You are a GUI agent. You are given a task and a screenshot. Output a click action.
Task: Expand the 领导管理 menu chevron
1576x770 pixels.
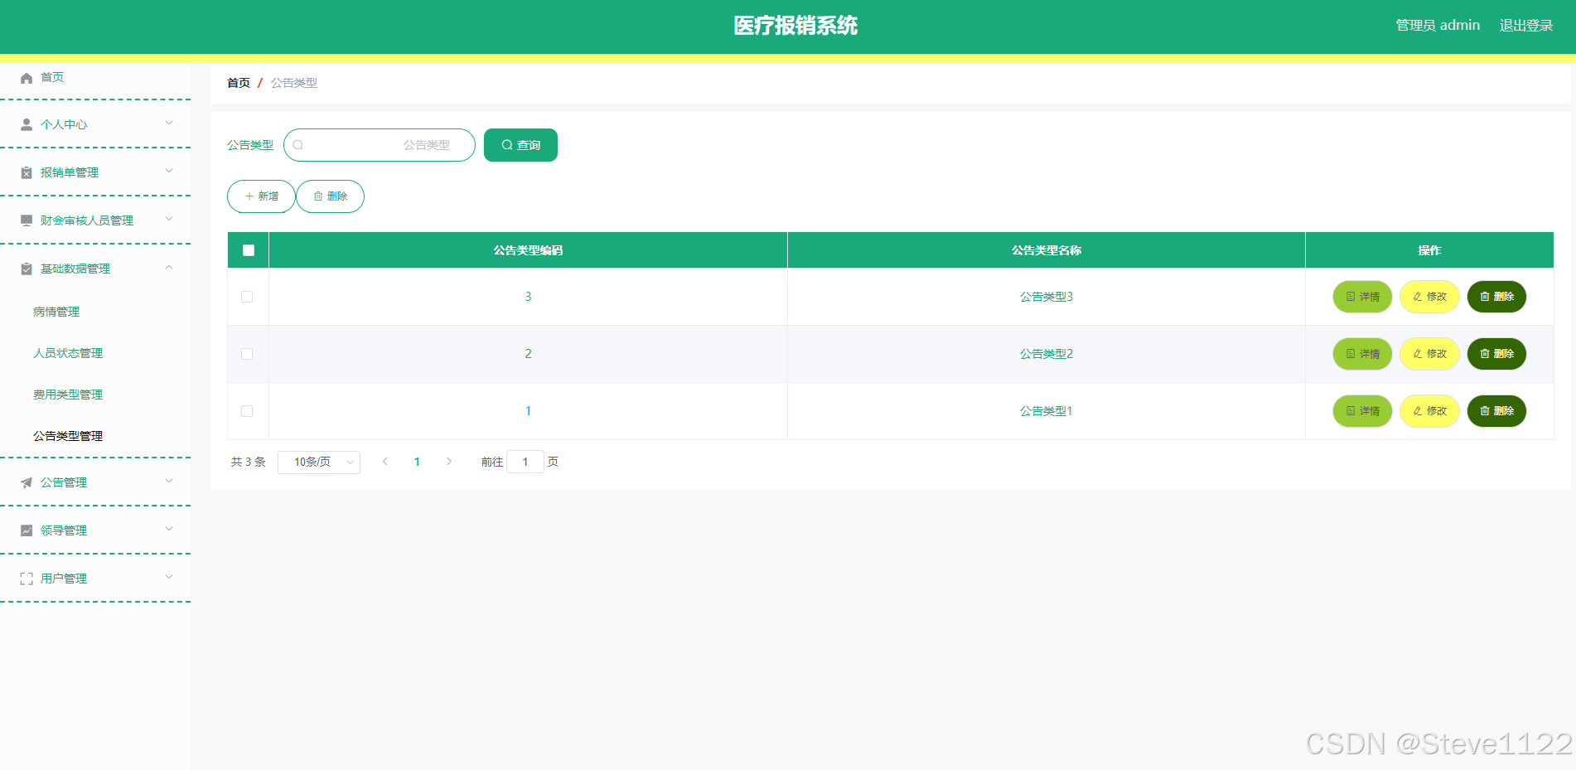[x=169, y=529]
